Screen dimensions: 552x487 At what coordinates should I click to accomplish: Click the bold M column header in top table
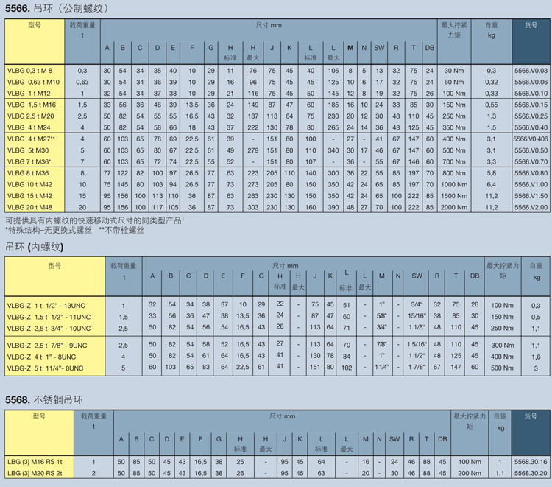click(x=350, y=49)
